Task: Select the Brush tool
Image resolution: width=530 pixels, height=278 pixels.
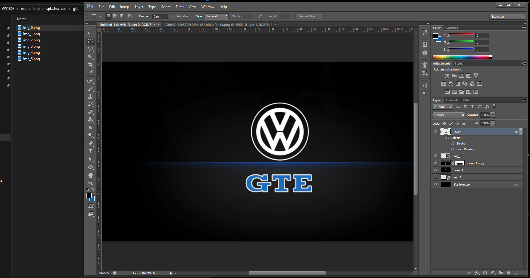Action: [91, 88]
